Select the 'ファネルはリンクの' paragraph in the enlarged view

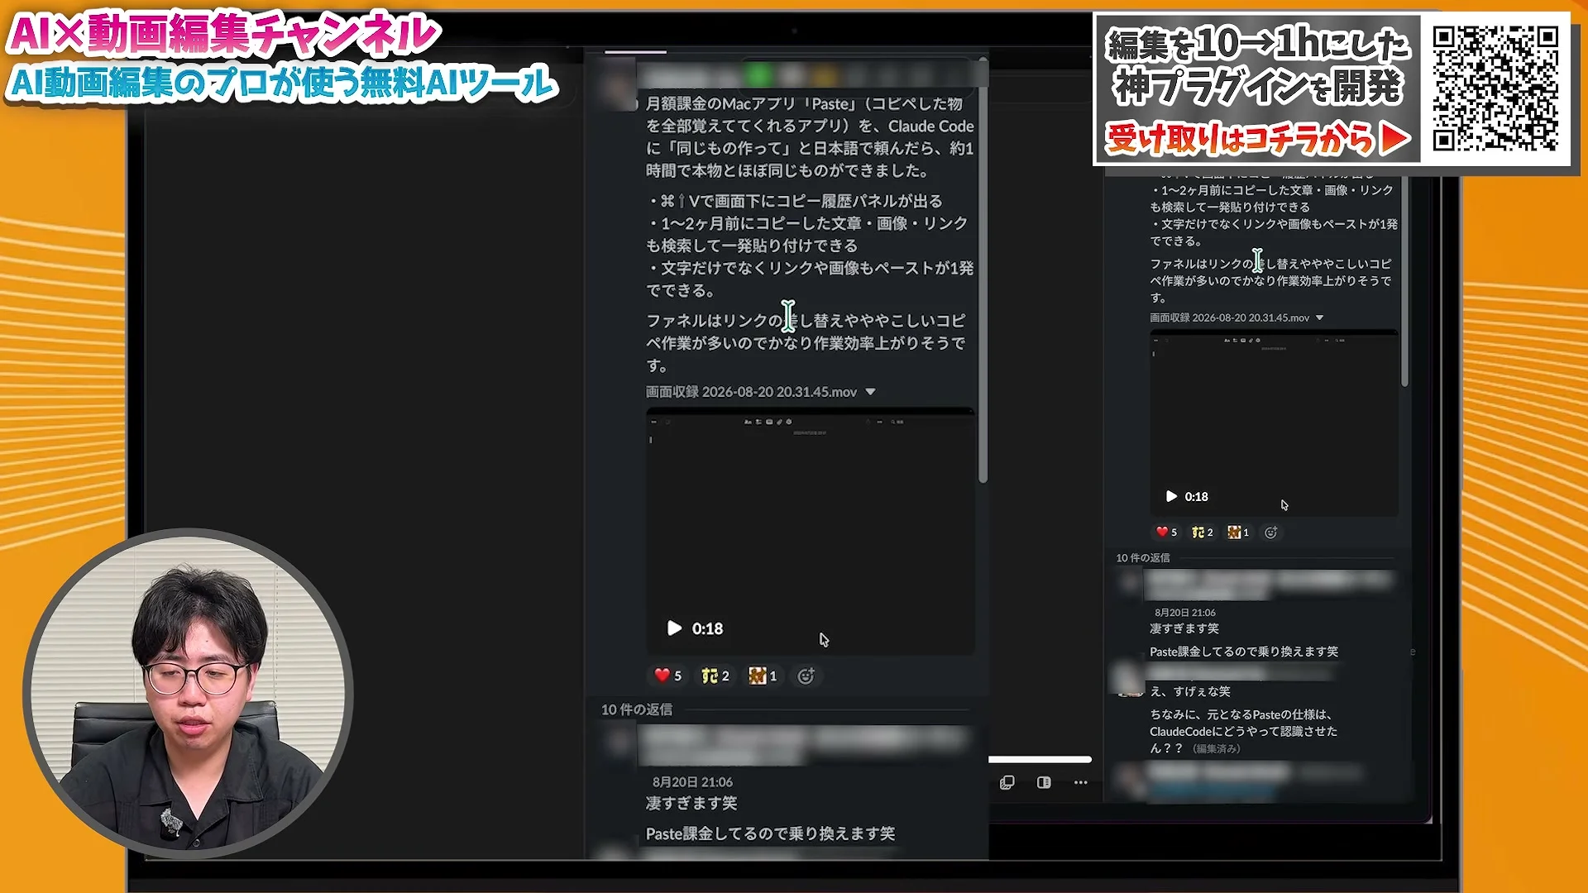[x=806, y=342]
